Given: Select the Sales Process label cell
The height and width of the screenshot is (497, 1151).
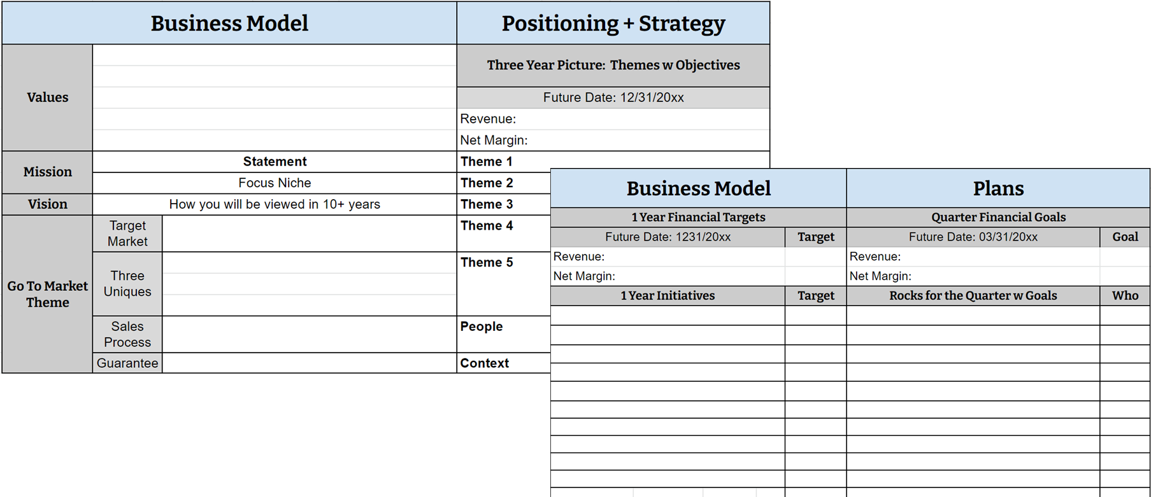Looking at the screenshot, I should pos(127,334).
